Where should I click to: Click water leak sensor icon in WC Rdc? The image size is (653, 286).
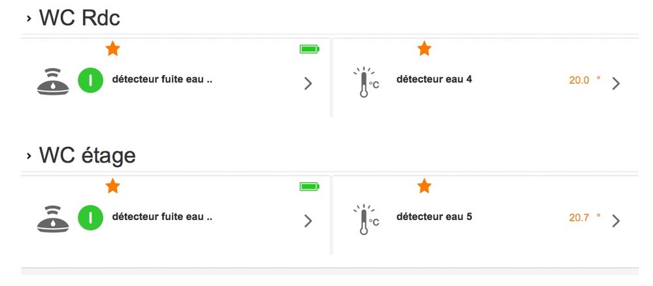52,82
